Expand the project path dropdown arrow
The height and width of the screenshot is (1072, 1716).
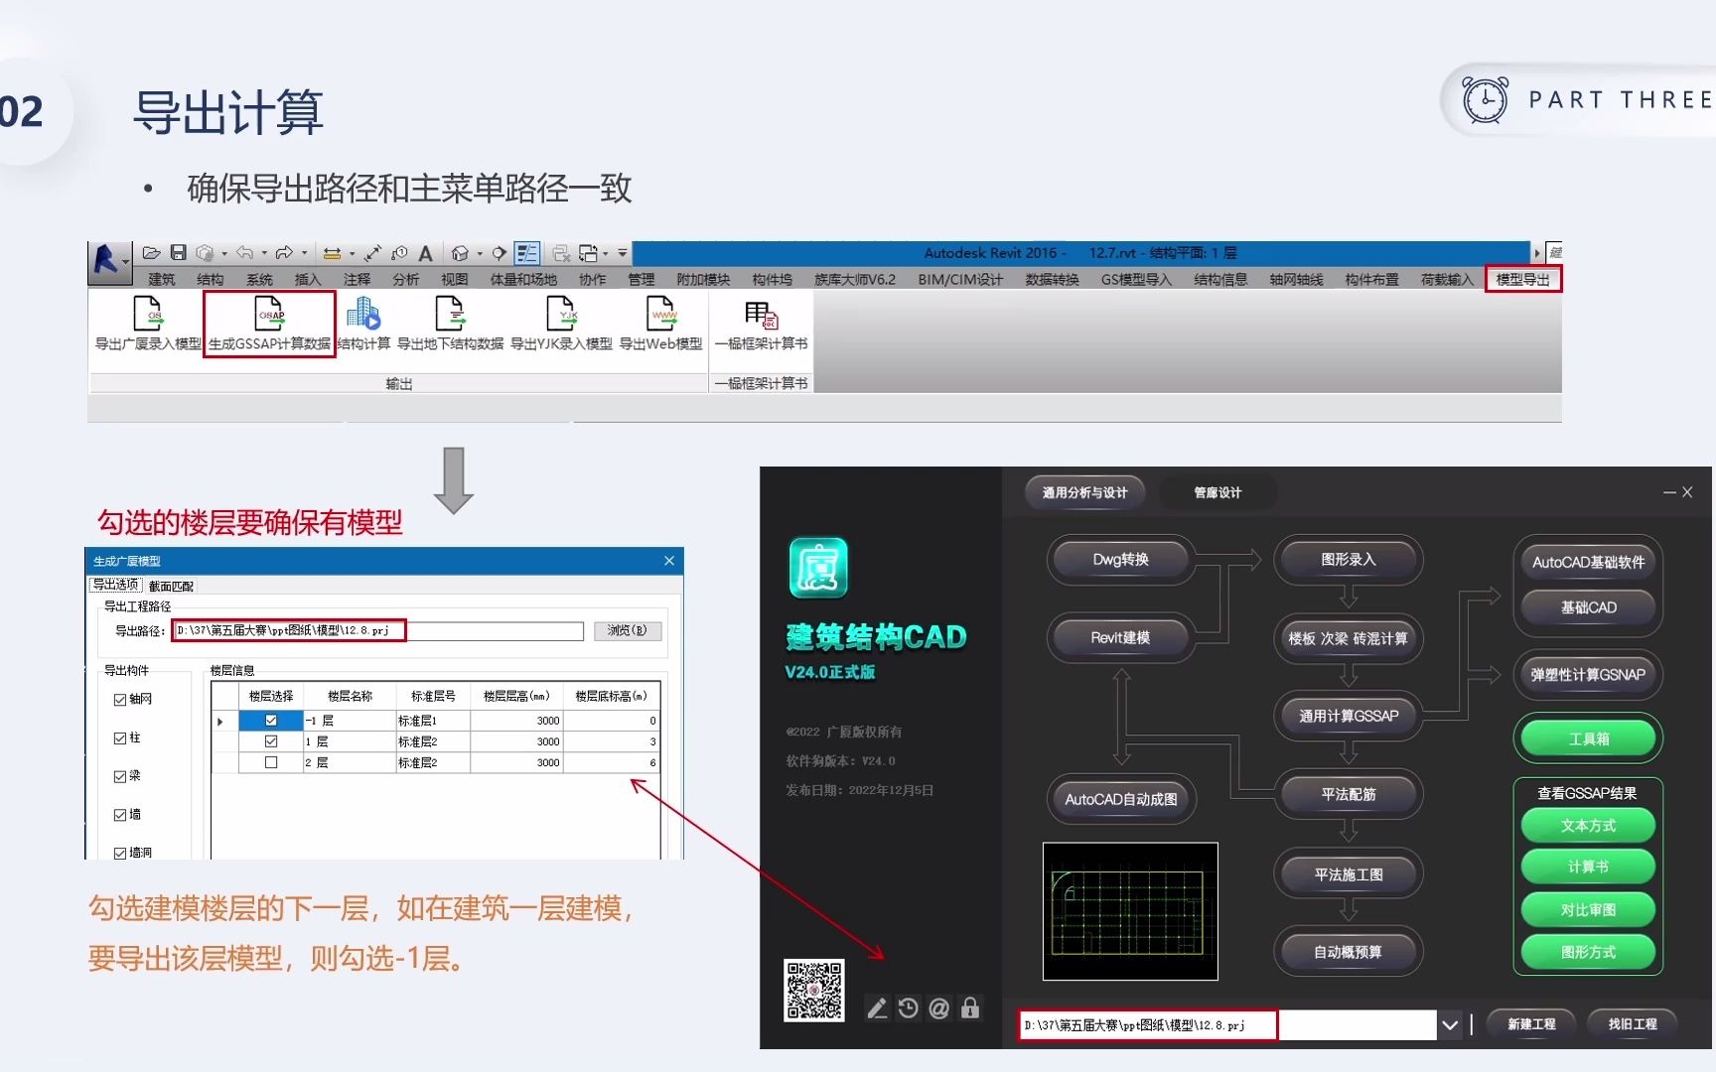pos(1450,1024)
